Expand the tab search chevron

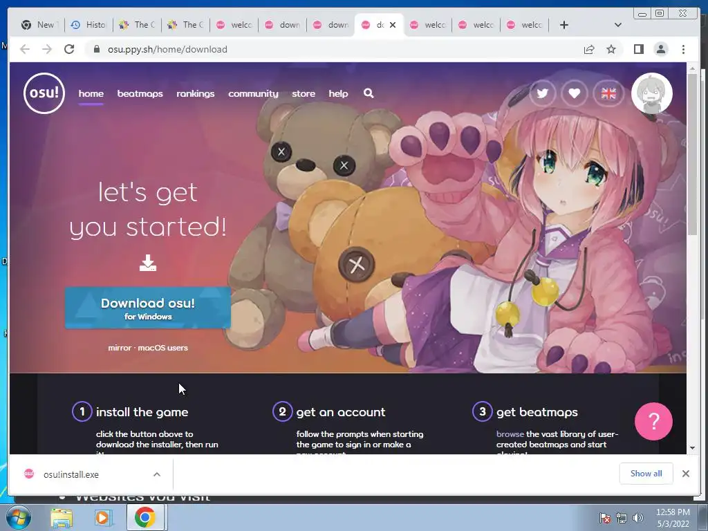point(618,25)
